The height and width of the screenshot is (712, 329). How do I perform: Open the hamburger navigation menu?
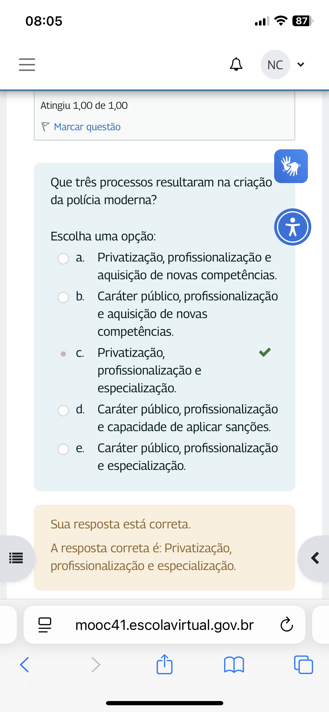(x=27, y=65)
